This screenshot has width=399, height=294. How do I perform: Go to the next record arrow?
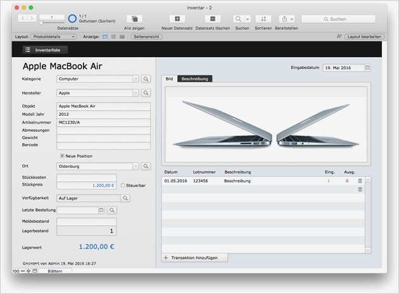tap(32, 19)
